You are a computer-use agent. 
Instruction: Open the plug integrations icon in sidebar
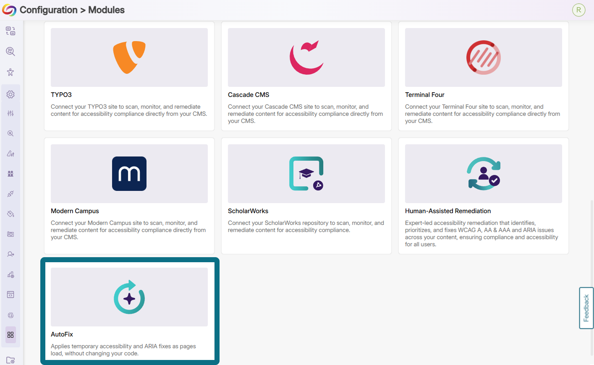(10, 194)
